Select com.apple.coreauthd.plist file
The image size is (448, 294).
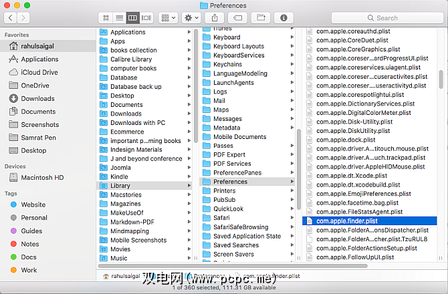[369, 31]
